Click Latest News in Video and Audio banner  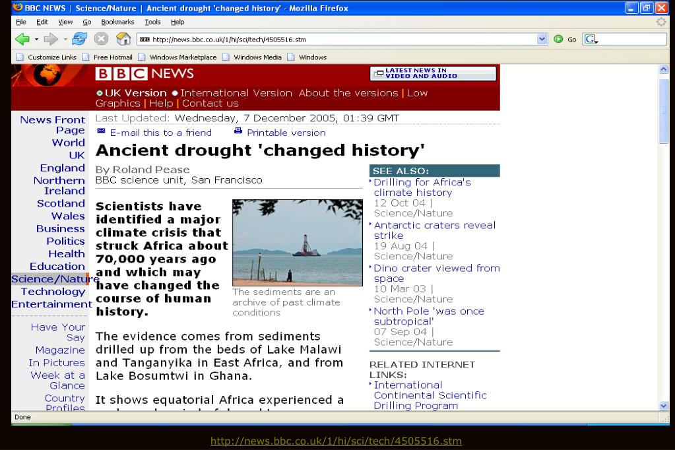[x=433, y=73]
